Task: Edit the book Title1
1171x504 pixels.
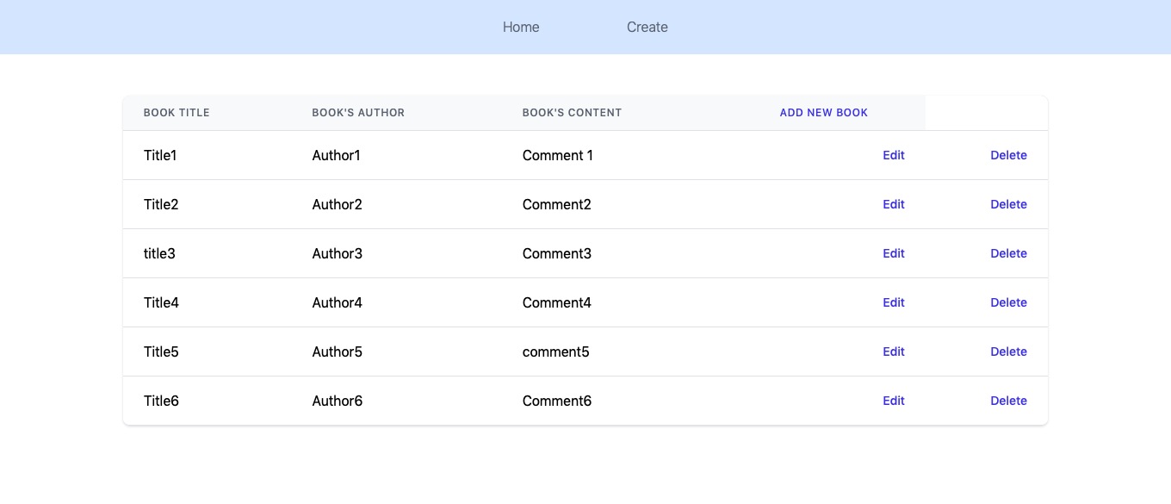Action: pyautogui.click(x=893, y=155)
